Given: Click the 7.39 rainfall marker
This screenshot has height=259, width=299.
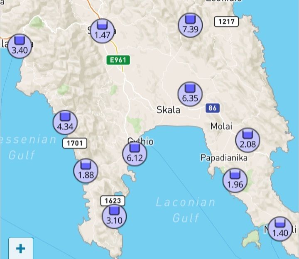Looking at the screenshot, I should (x=190, y=25).
